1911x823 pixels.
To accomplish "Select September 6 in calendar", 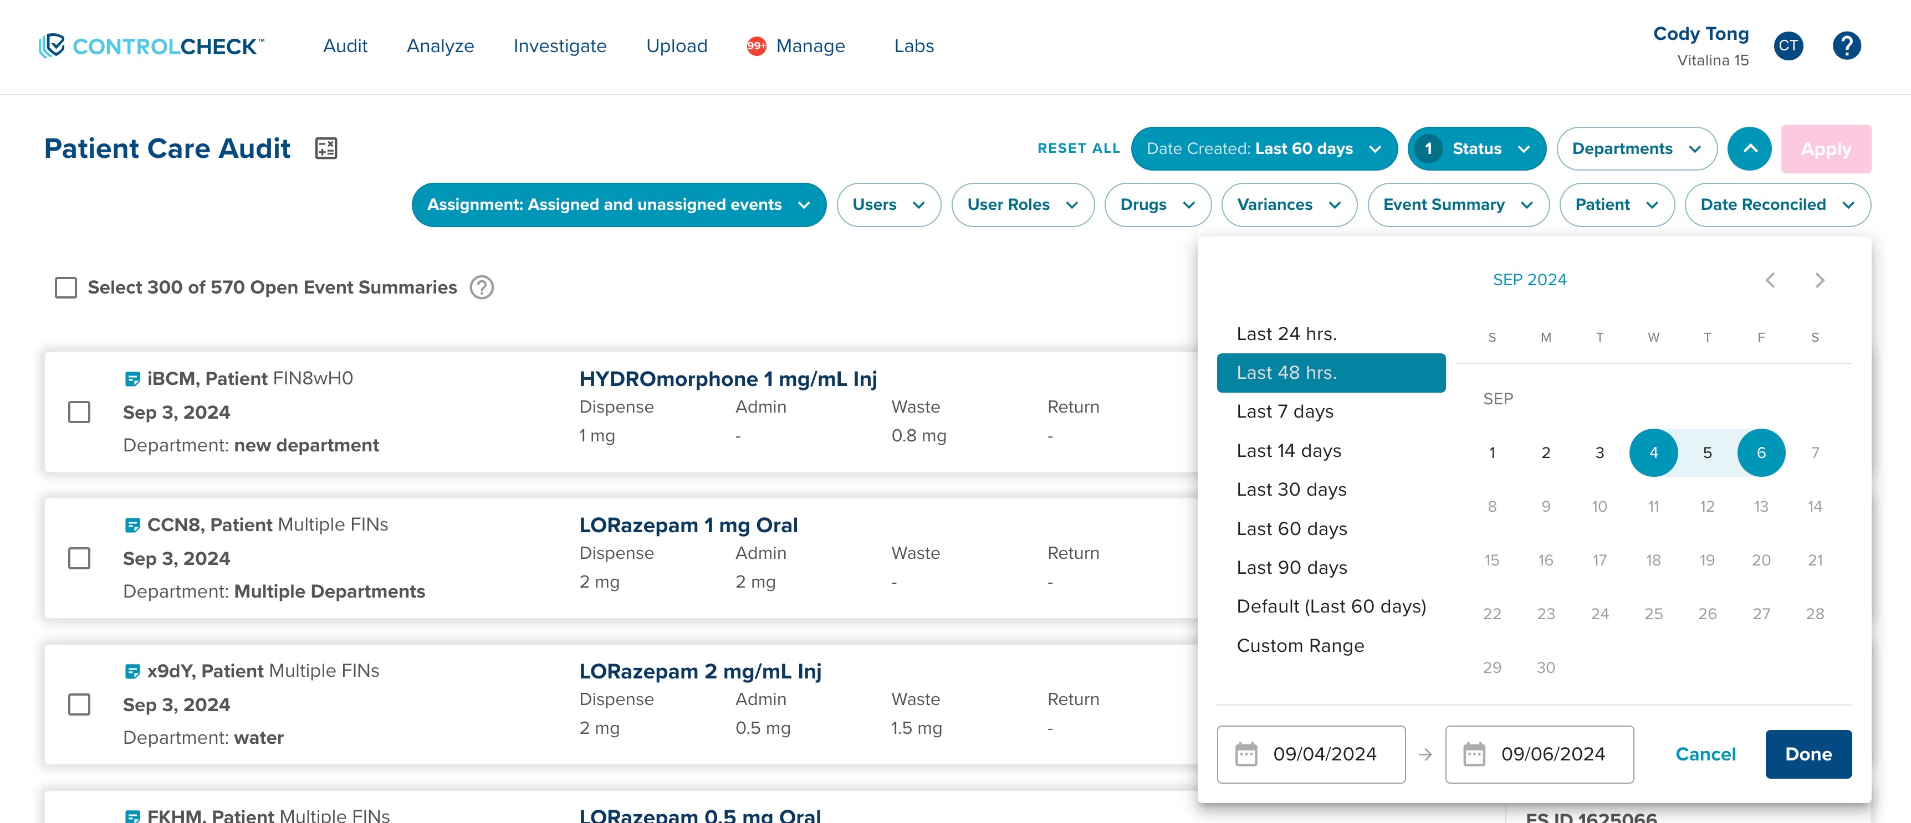I will point(1760,452).
